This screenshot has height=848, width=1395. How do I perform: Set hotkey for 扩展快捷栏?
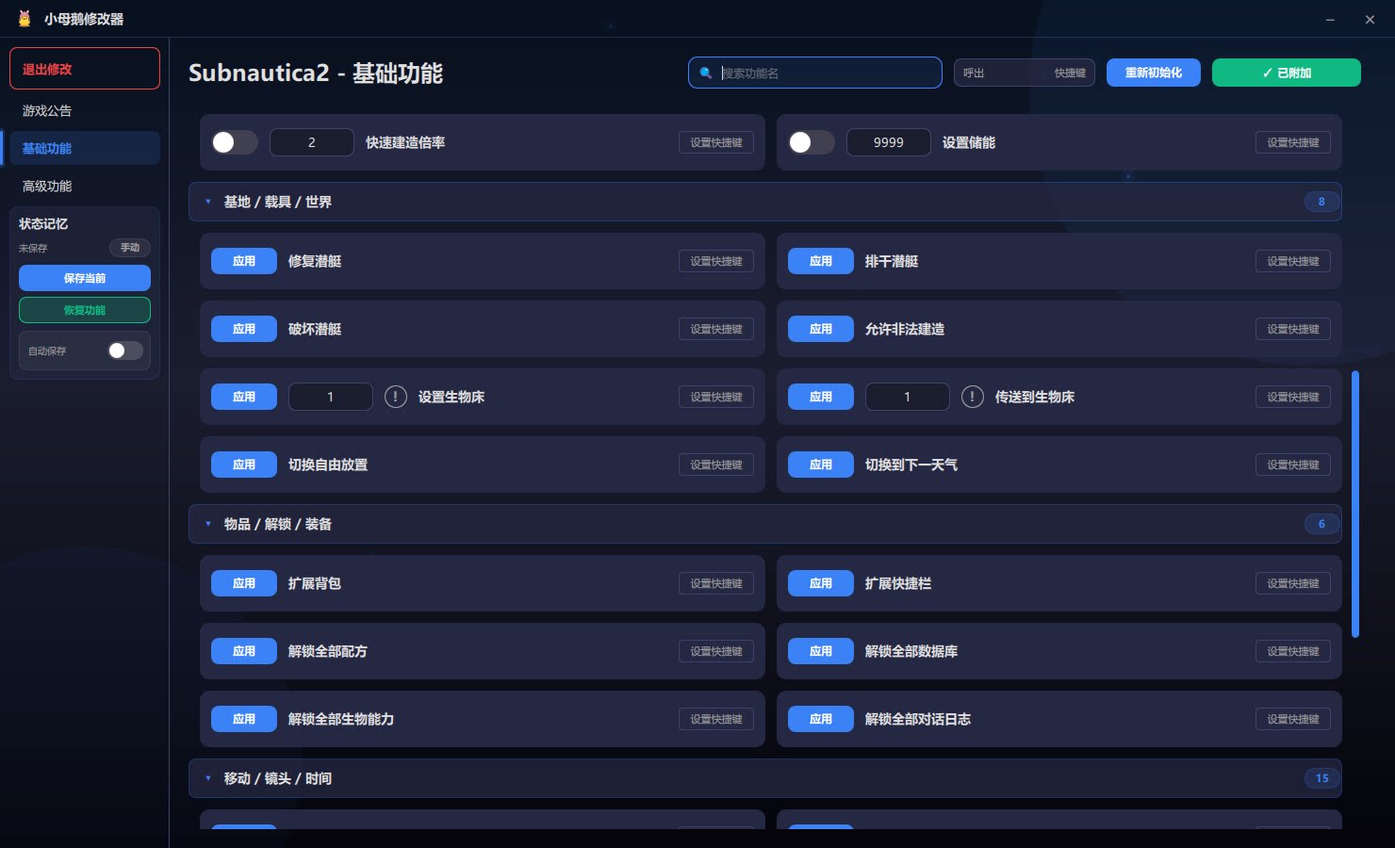tap(1293, 583)
